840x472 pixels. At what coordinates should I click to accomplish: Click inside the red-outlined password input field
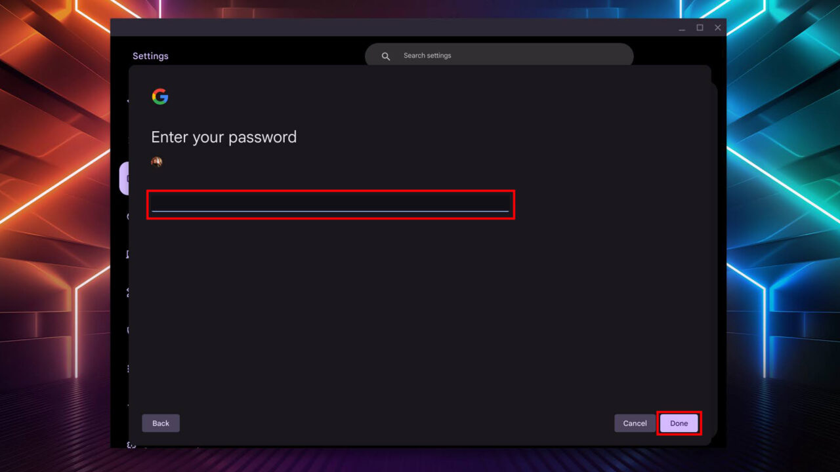(x=330, y=205)
